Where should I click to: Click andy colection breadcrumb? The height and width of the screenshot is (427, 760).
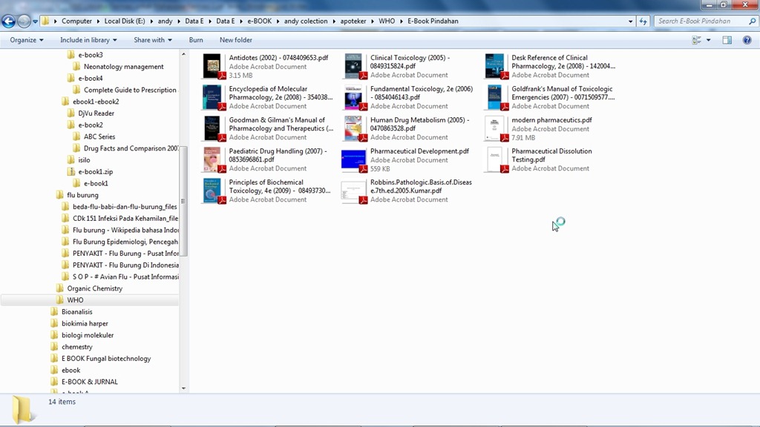pos(306,21)
